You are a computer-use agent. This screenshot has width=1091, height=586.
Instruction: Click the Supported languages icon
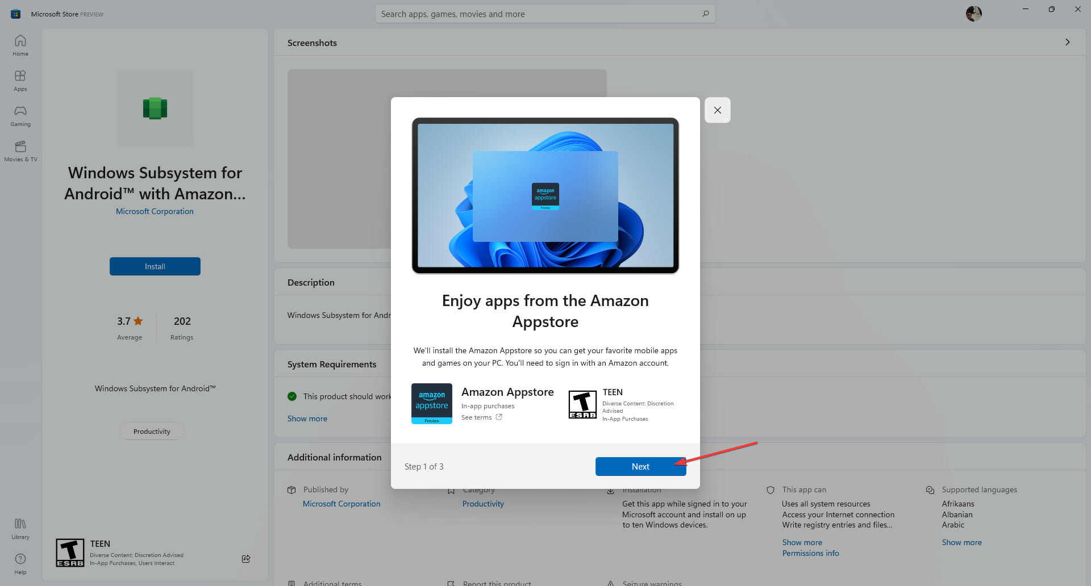coord(930,489)
